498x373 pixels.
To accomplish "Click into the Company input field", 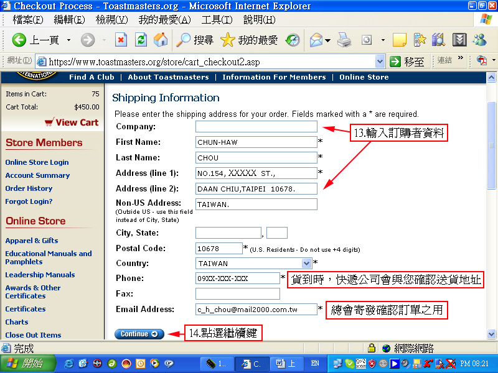I will click(256, 127).
